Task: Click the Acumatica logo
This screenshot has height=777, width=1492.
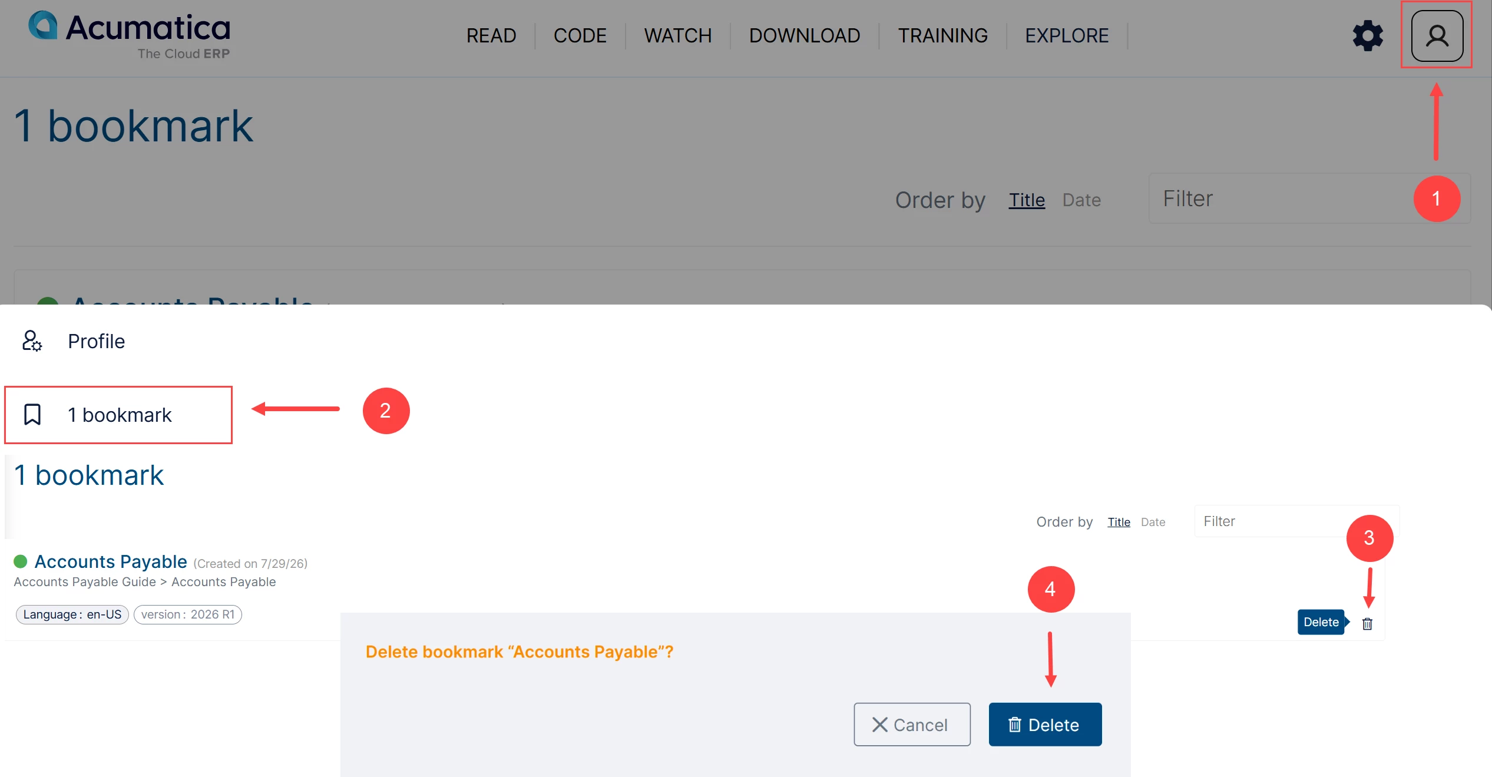Action: pyautogui.click(x=130, y=34)
